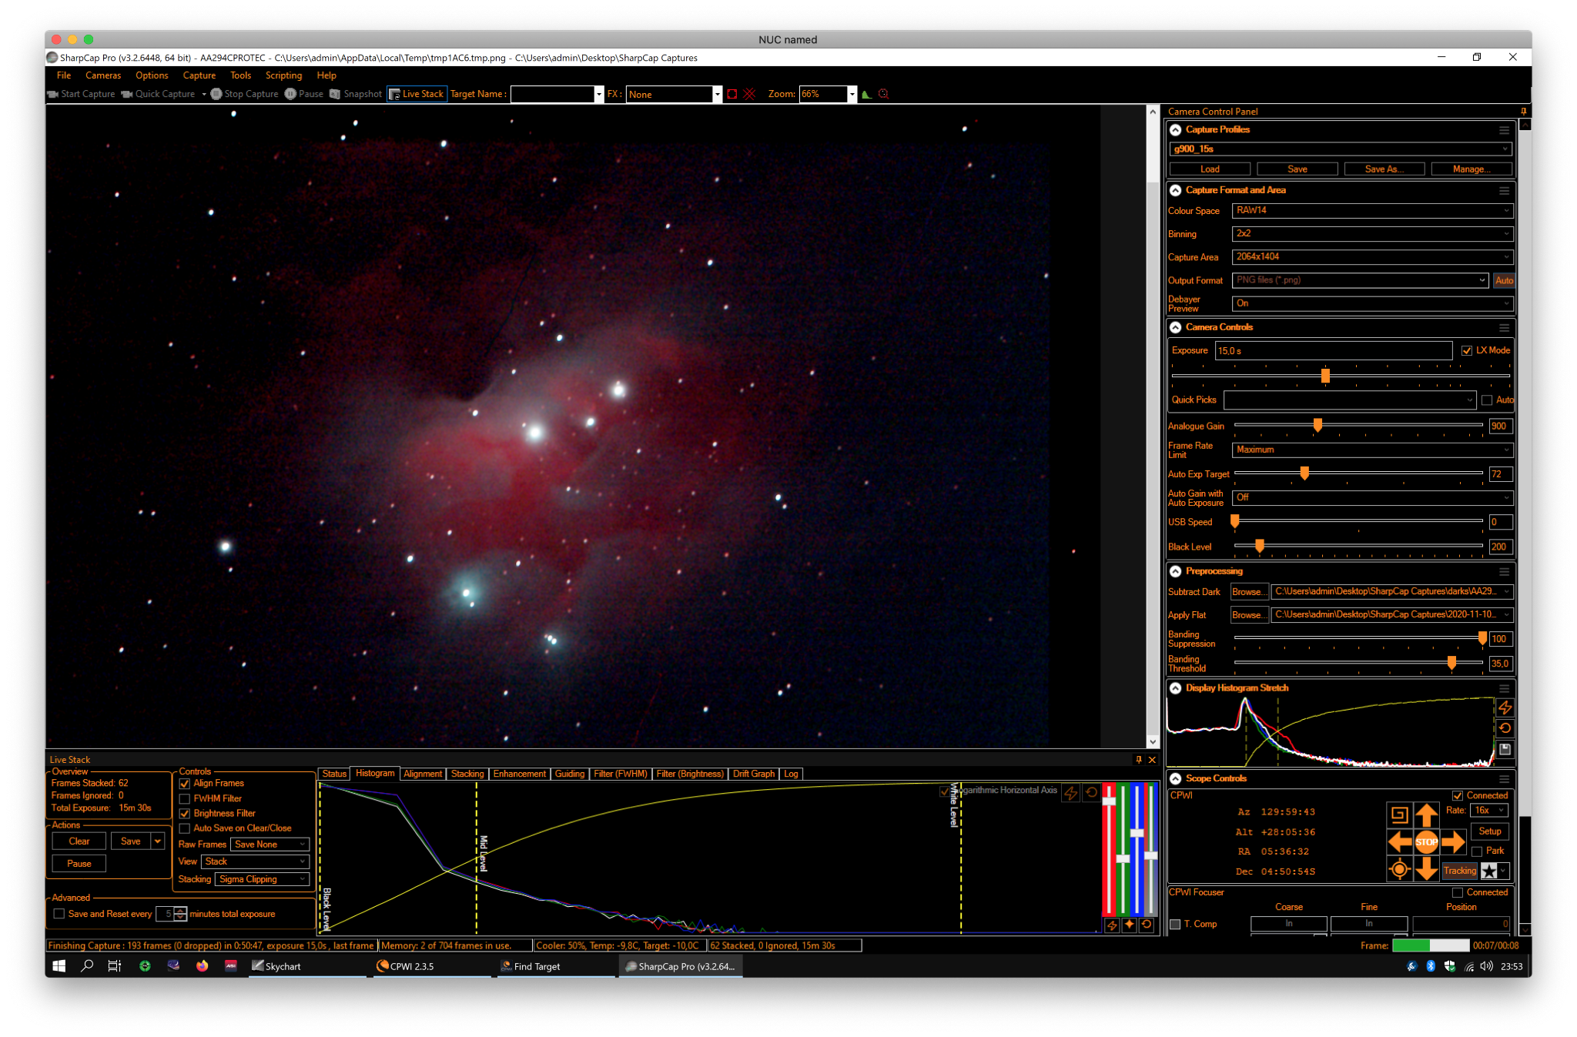The width and height of the screenshot is (1577, 1037).
Task: Click the Analogue Gain slider
Action: 1358,425
